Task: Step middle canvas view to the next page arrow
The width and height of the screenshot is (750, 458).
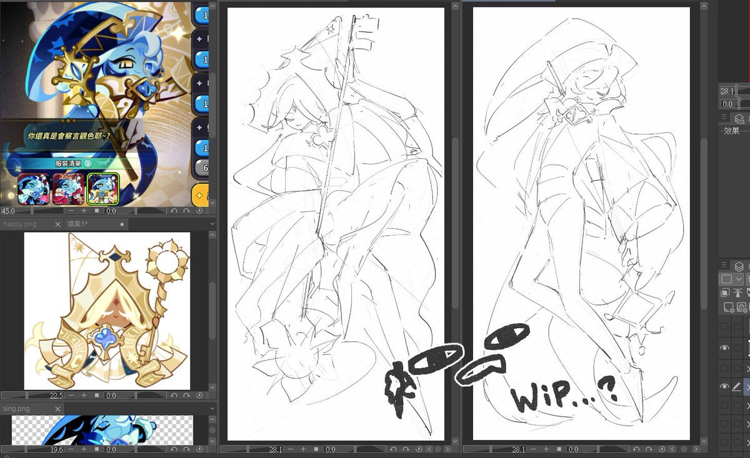Action: click(x=447, y=449)
